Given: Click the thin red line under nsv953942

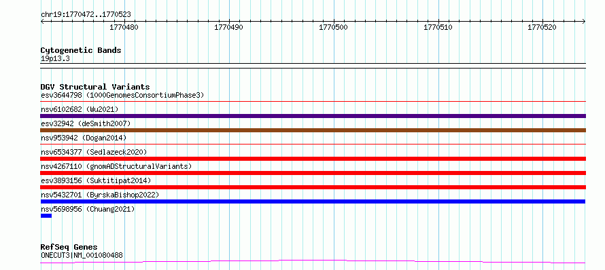Looking at the screenshot, I should click(x=313, y=144).
